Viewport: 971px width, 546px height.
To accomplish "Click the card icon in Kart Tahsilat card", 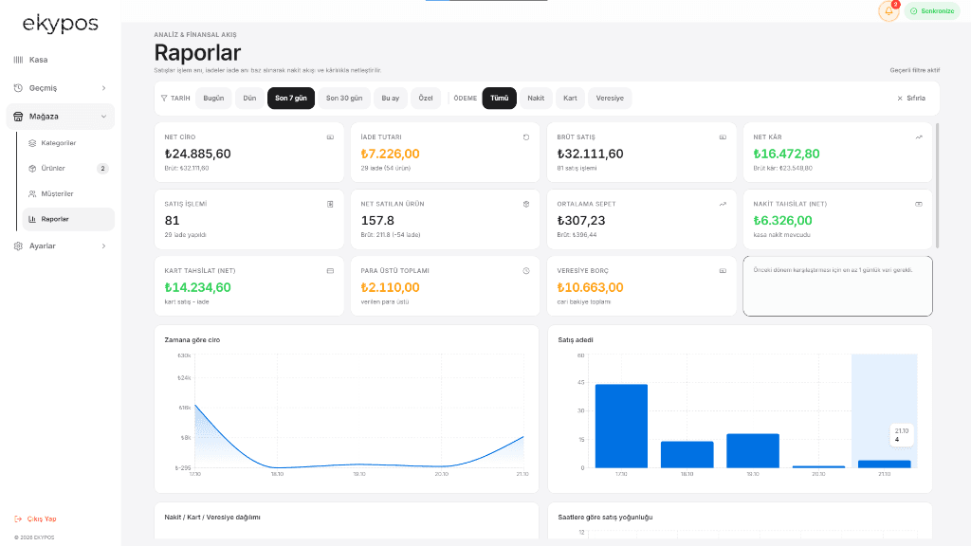I will click(330, 271).
